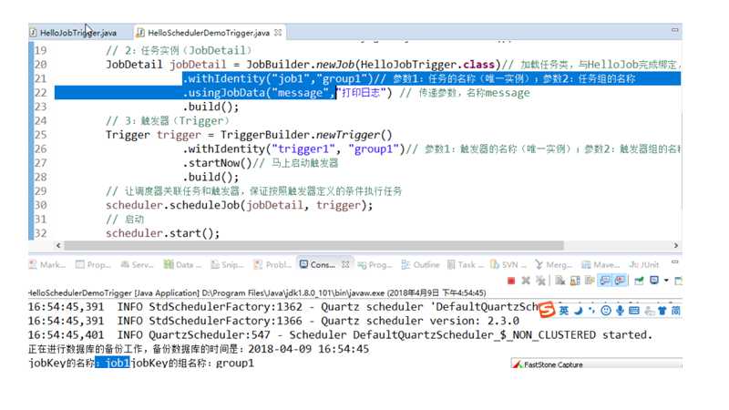The width and height of the screenshot is (729, 410).
Task: Close the Console view tab
Action: pyautogui.click(x=345, y=264)
